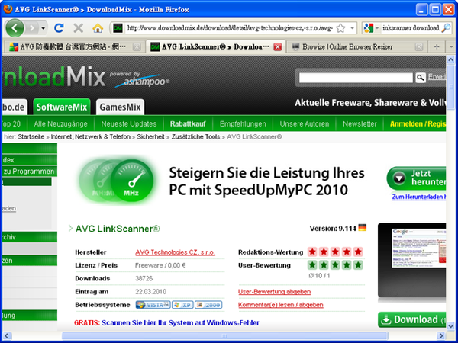Click the fifth red Redaktions-Wertung star
This screenshot has width=458, height=343.
[358, 252]
